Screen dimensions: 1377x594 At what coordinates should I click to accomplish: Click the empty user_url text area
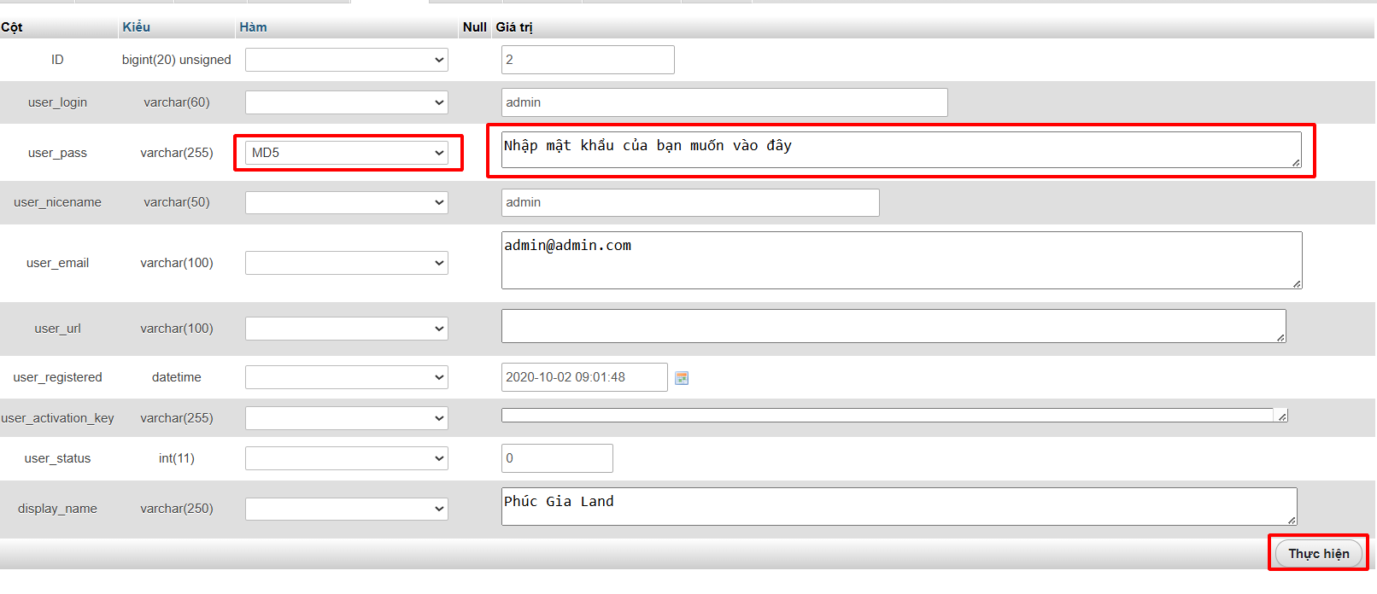893,326
